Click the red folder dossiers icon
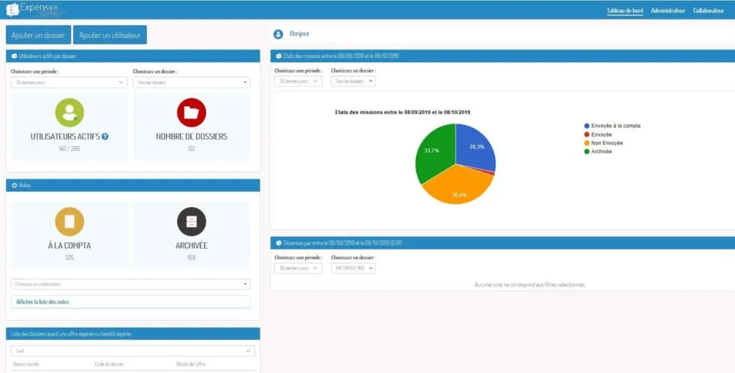Screen dimensions: 735x373 191,113
